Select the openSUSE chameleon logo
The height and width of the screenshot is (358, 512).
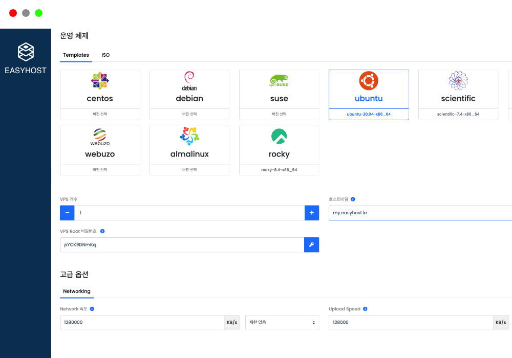(x=279, y=81)
